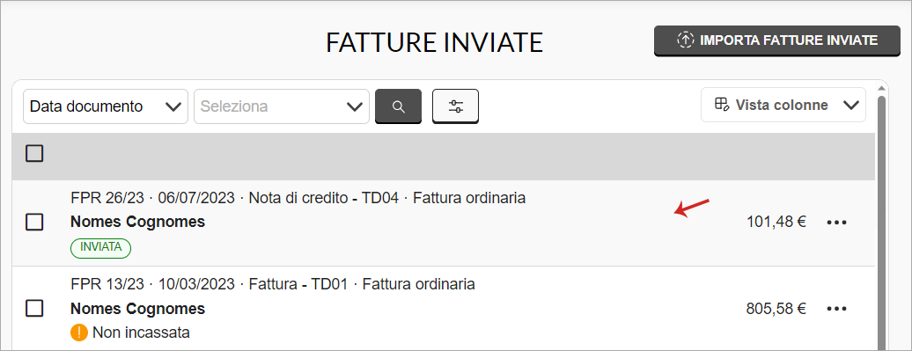Click the Vista colonne table icon
The height and width of the screenshot is (351, 912).
pos(722,105)
